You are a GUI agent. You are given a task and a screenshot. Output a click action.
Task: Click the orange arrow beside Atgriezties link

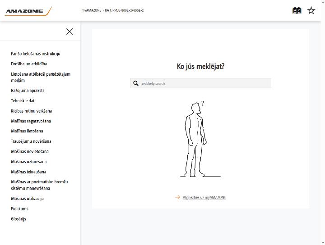coord(178,197)
